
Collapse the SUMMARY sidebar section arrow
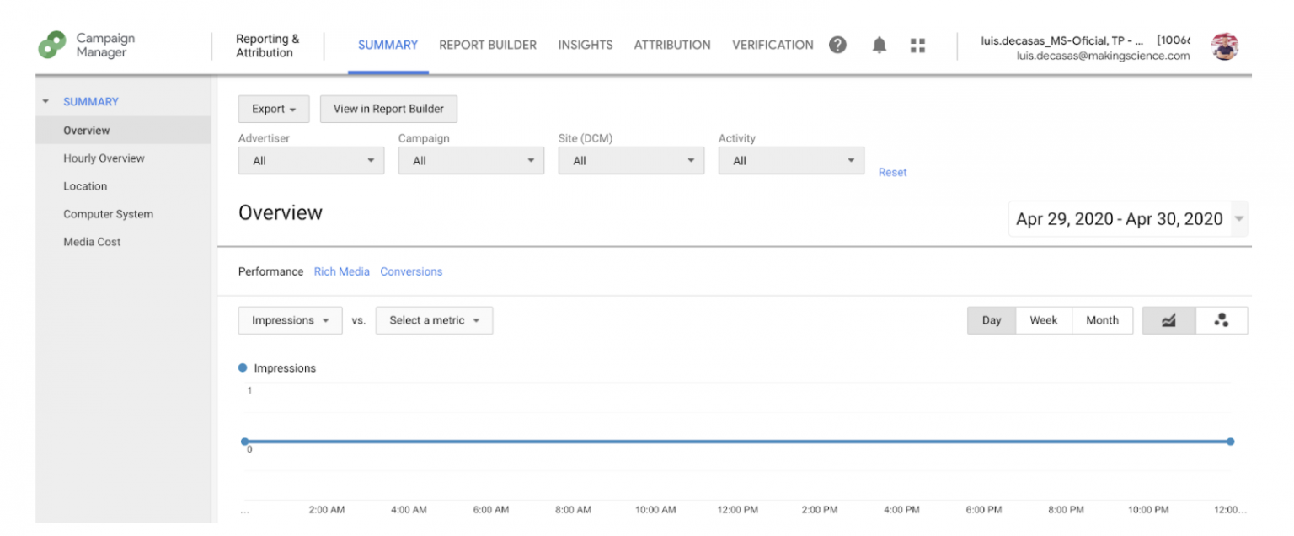coord(45,102)
